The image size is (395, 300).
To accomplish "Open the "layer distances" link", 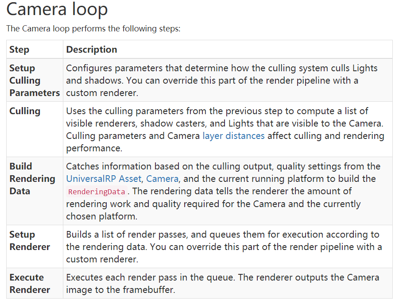I will pyautogui.click(x=233, y=136).
